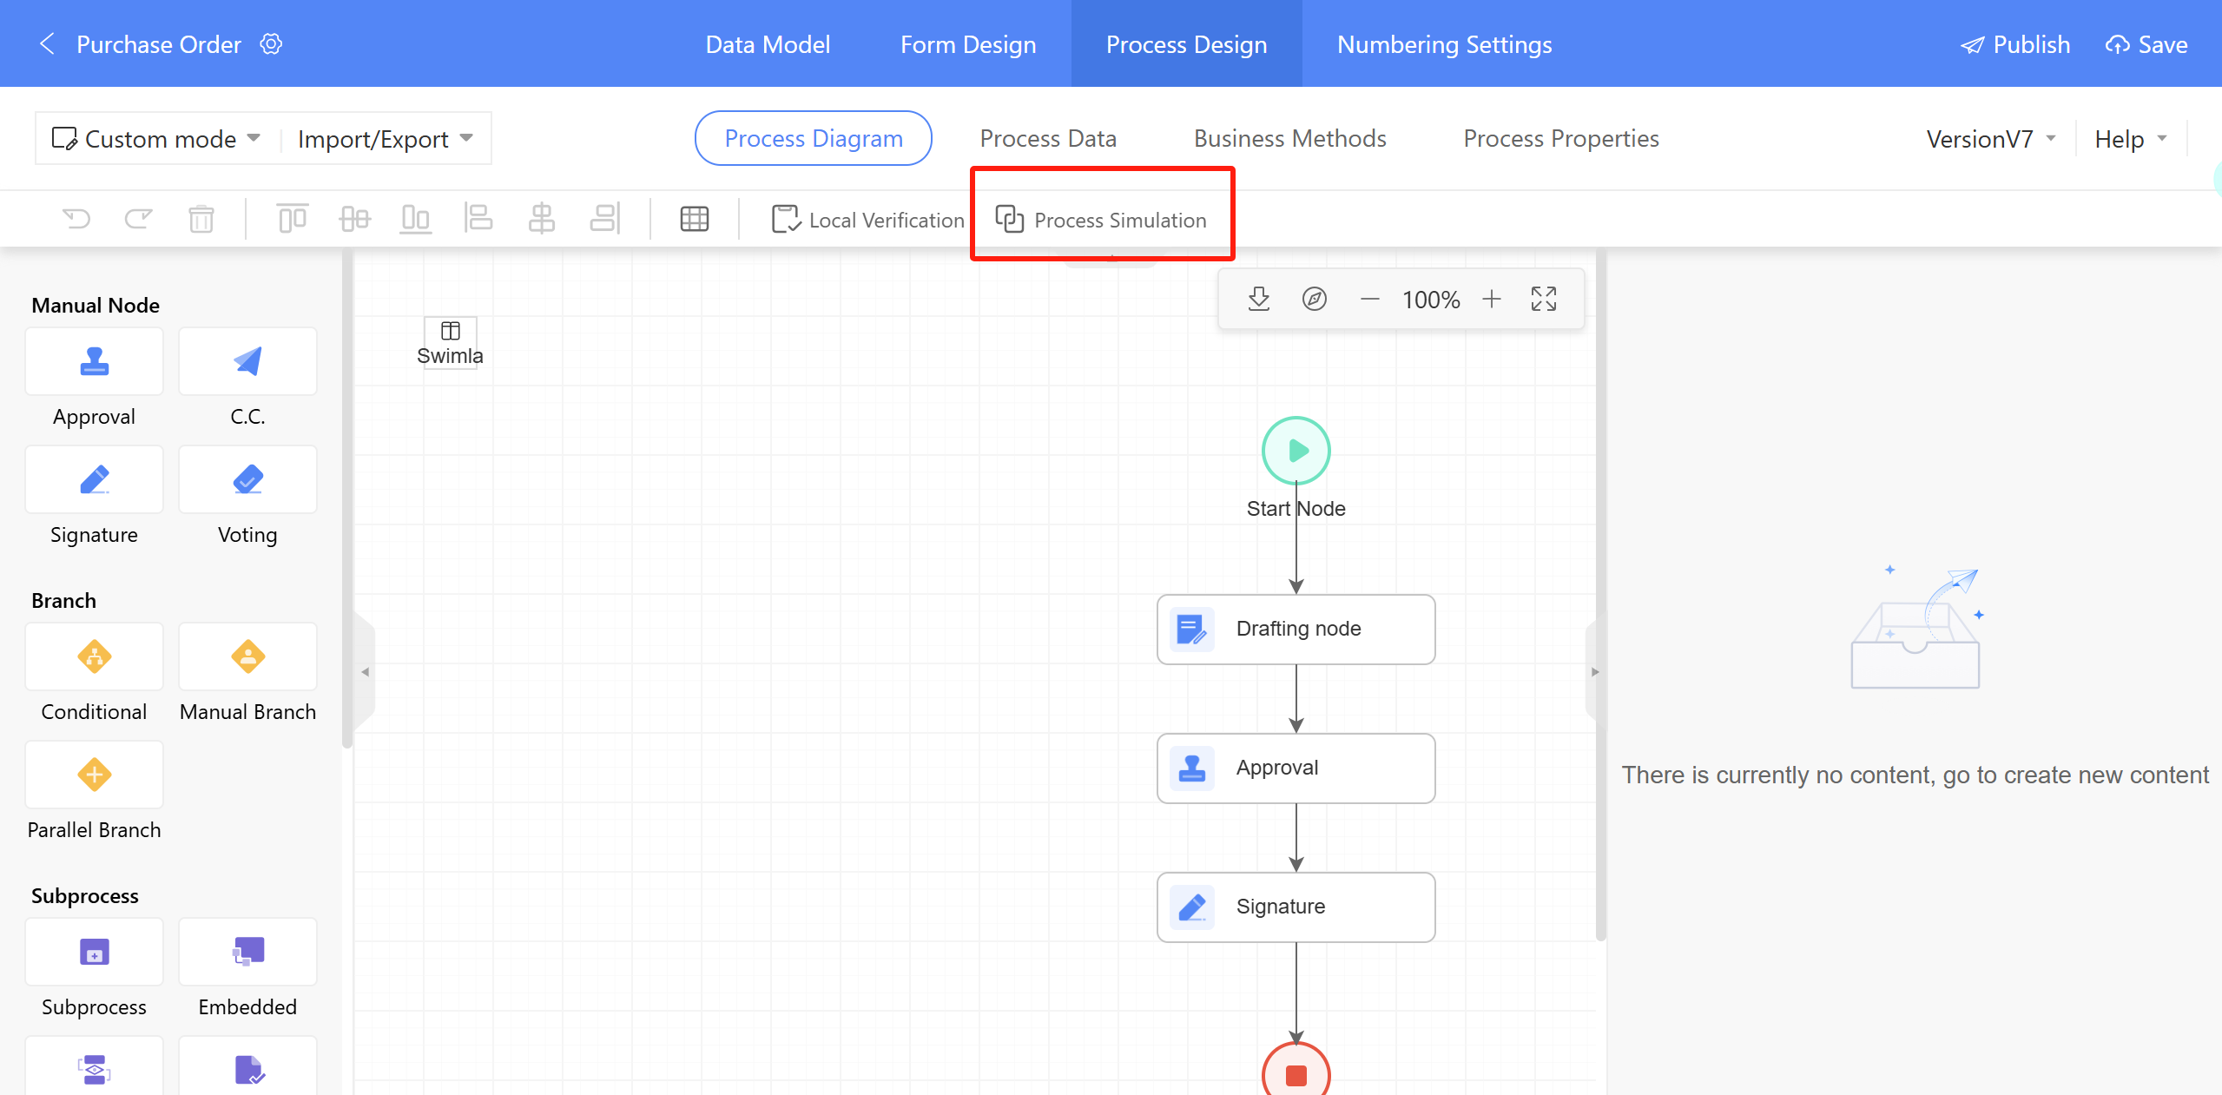Select the Voting node icon
2222x1095 pixels.
click(x=247, y=480)
